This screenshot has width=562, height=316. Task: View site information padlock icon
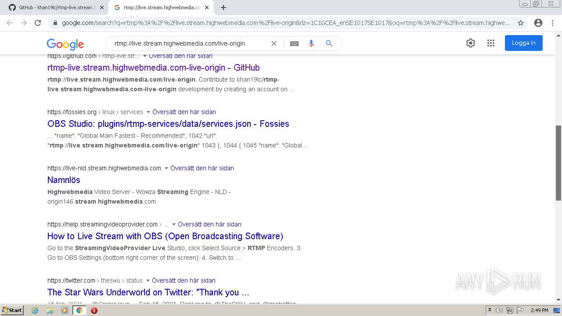pos(55,23)
